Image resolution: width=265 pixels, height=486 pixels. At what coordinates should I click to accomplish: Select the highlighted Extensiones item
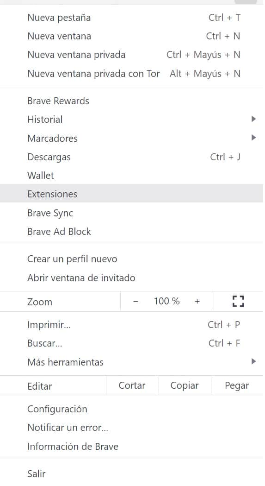(131, 194)
